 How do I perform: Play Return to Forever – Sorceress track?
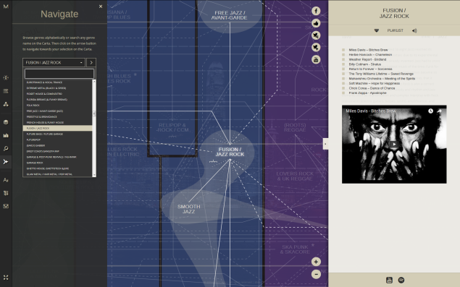(x=370, y=69)
